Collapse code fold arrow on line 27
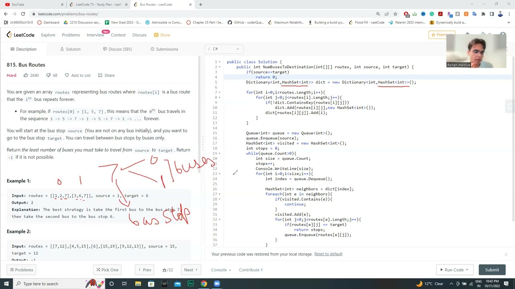This screenshot has height=289, width=515. pos(220,194)
